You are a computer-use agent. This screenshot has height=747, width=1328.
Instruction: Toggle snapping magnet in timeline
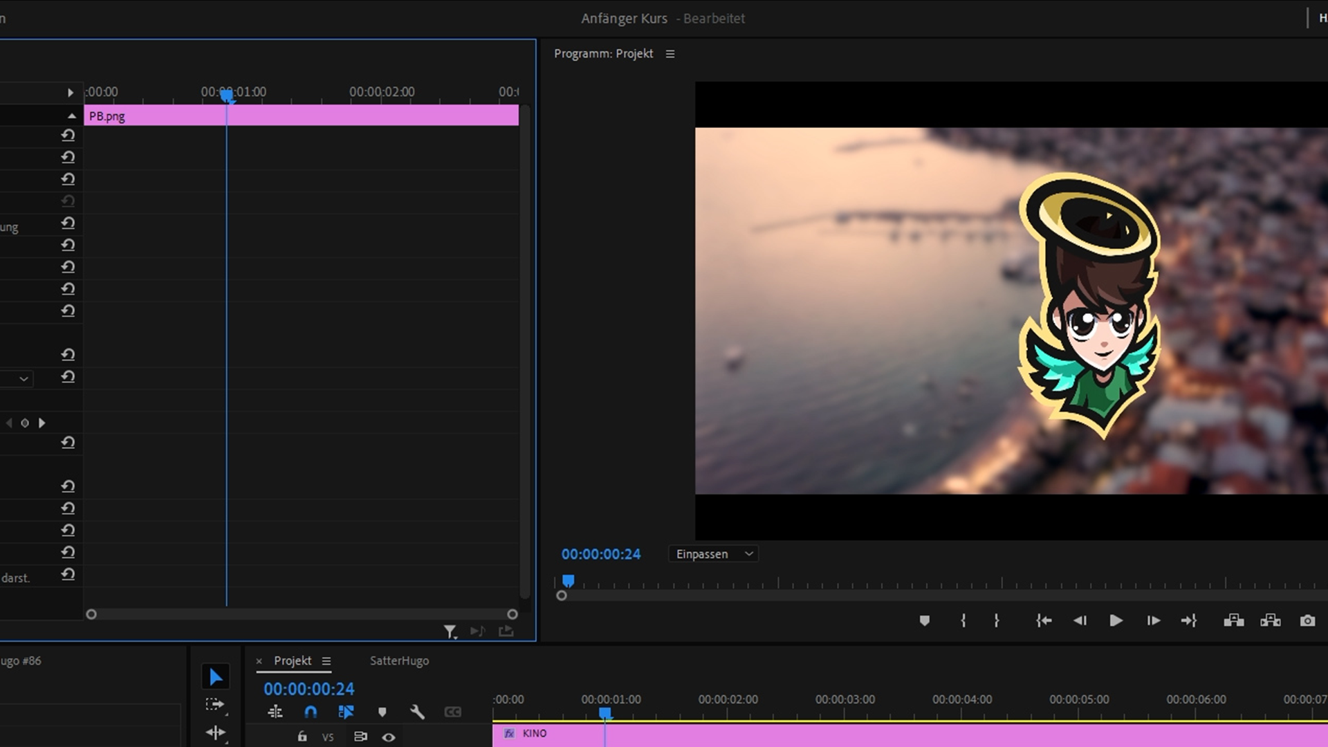(x=311, y=712)
